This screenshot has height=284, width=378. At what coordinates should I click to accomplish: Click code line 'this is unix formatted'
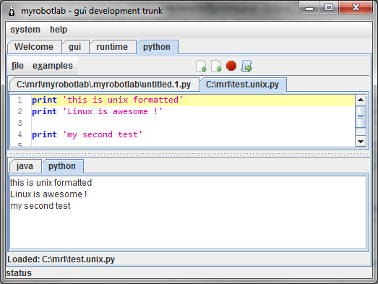(x=107, y=100)
